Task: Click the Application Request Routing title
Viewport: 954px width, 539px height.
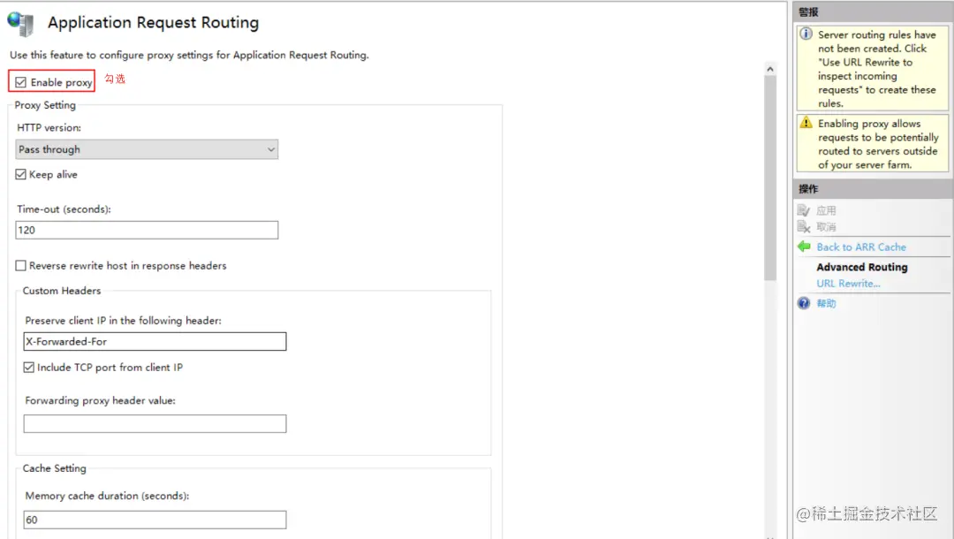Action: point(154,22)
